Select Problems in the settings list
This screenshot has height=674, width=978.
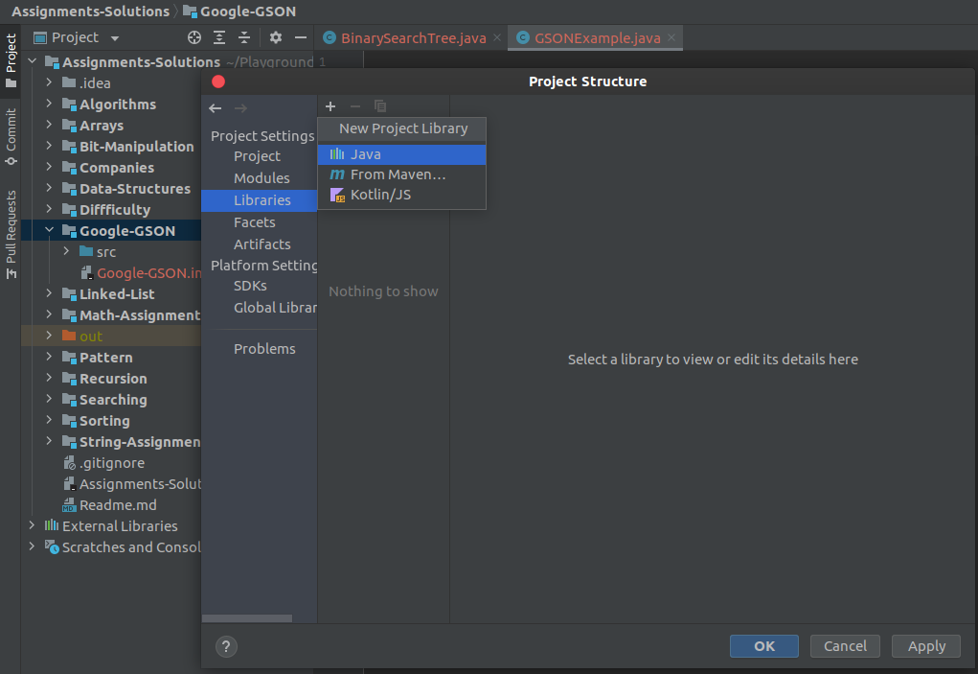[264, 349]
